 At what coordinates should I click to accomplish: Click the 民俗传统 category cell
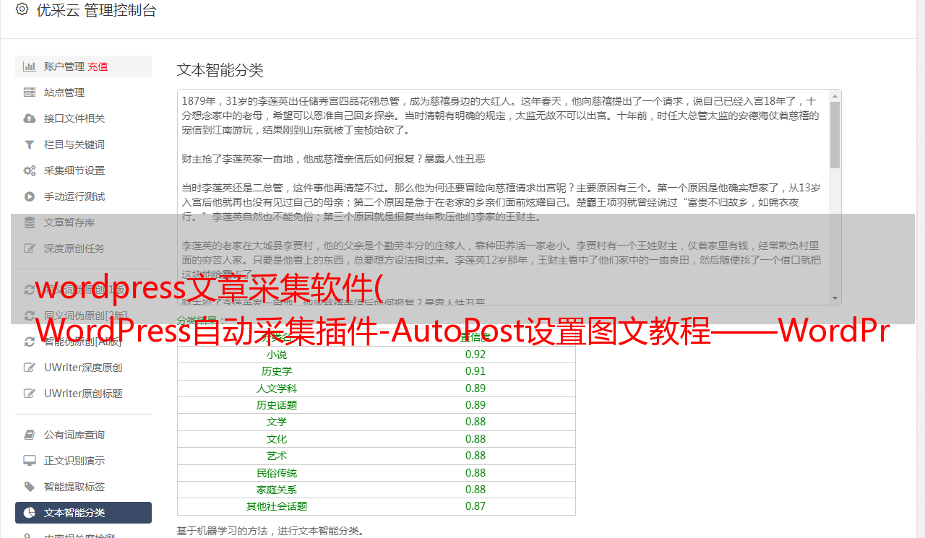click(277, 473)
